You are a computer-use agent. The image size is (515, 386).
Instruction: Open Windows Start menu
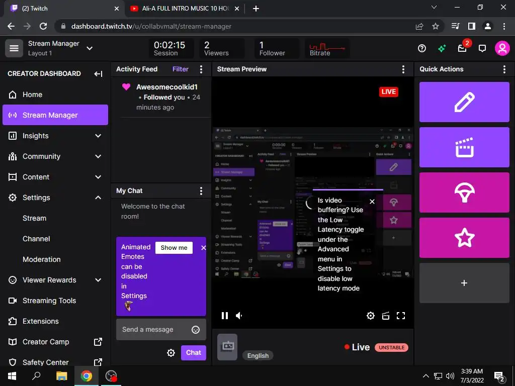pyautogui.click(x=12, y=376)
